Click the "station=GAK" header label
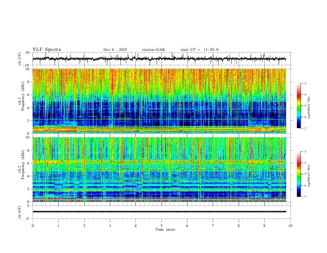327x253 pixels. [153, 50]
